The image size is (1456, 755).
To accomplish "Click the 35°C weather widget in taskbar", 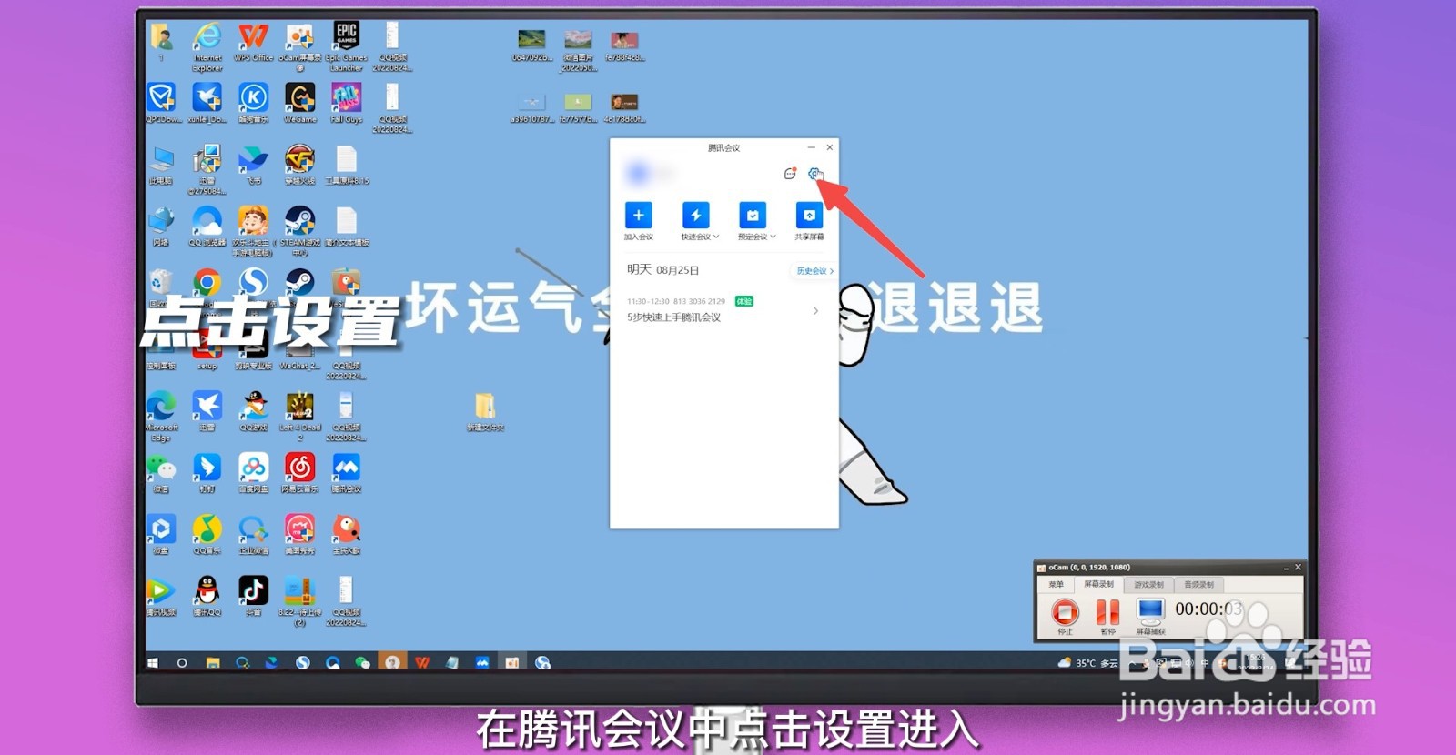I will click(x=1088, y=663).
